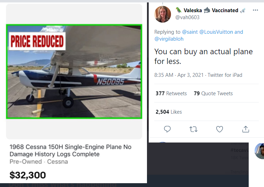Screen dimensions: 264x187
Task: Open Valeska's profile picture
Action: pos(163,14)
